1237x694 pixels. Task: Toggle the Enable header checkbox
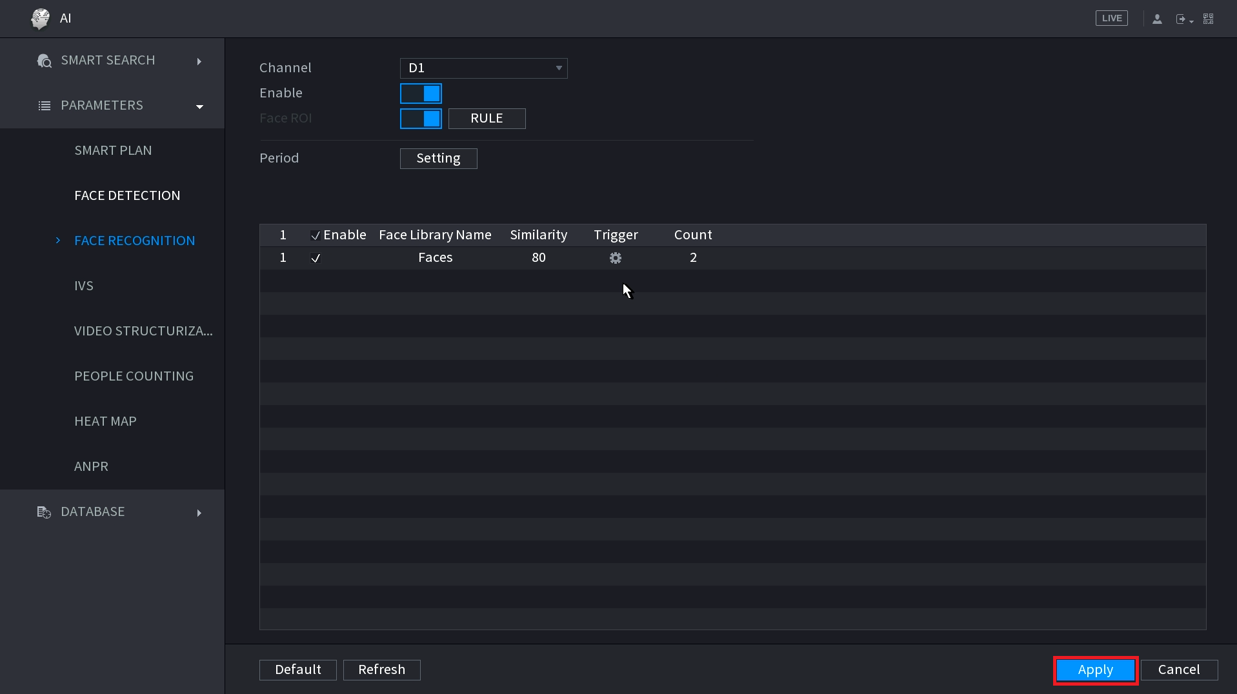click(x=316, y=235)
